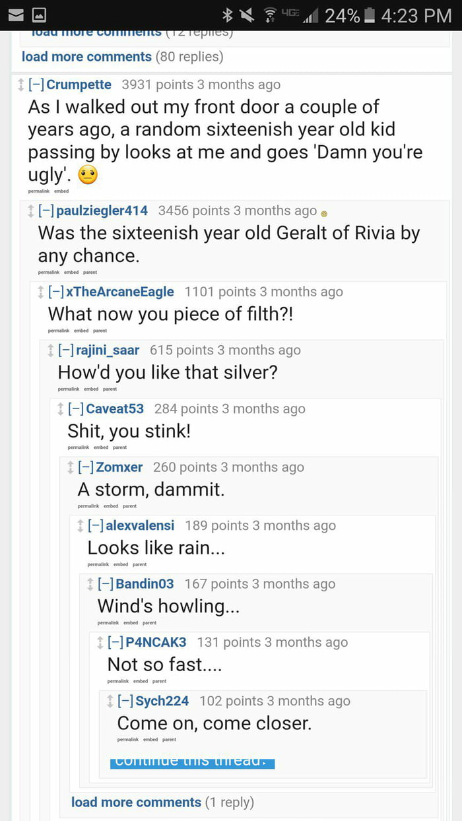Collapse Caveat53's comment thread
The width and height of the screenshot is (462, 821).
tap(76, 409)
